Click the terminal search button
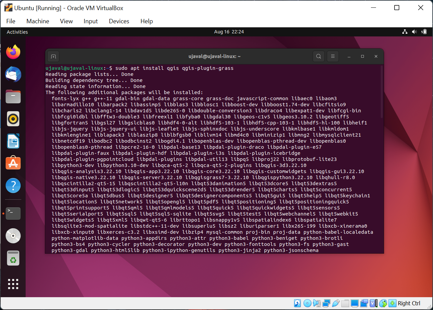The height and width of the screenshot is (310, 433). point(319,57)
